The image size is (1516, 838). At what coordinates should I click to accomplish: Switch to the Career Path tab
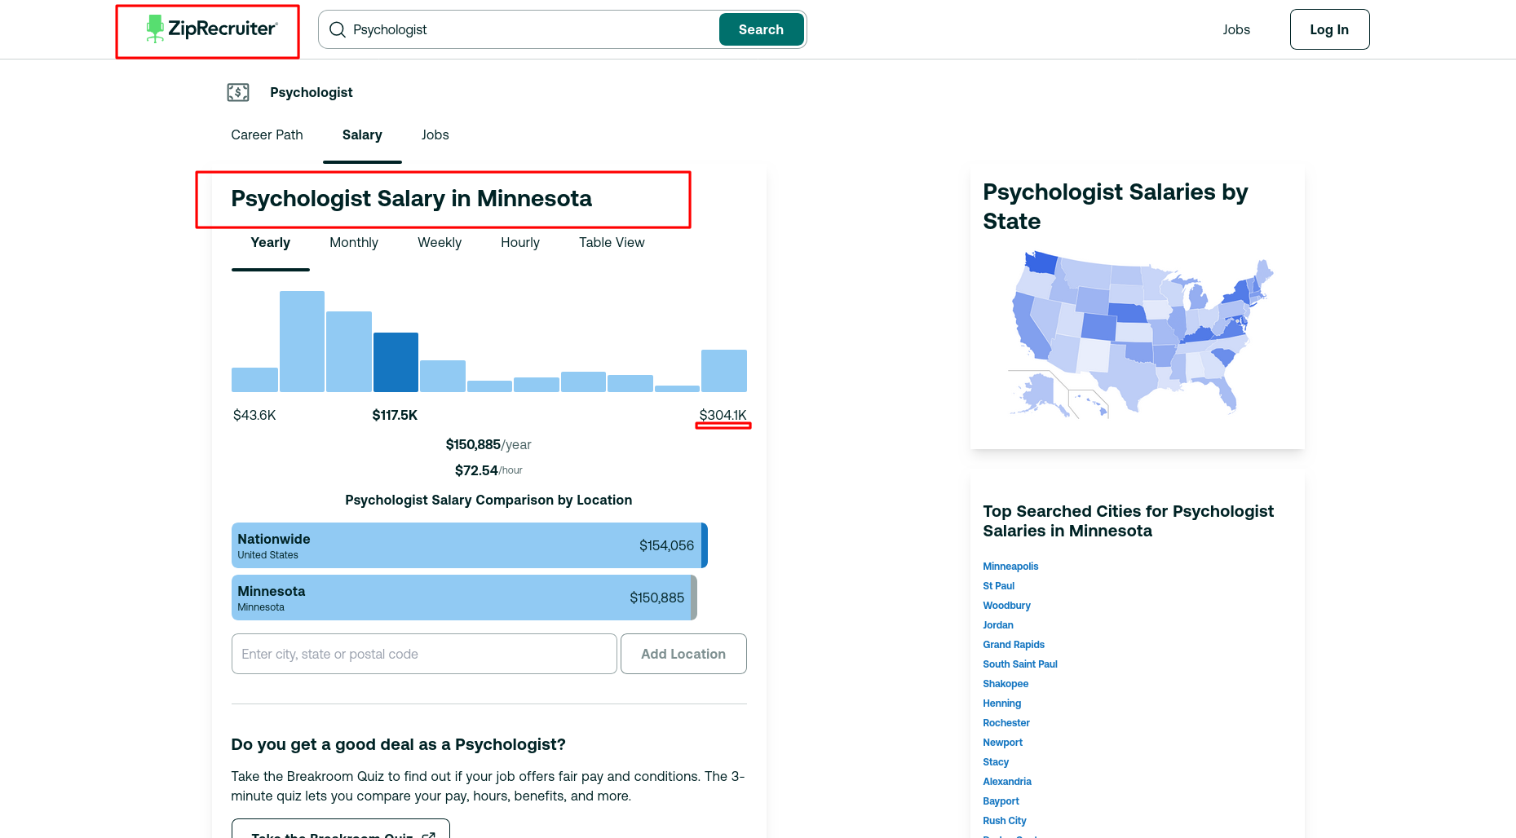point(267,135)
